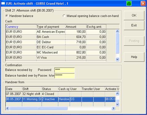The width and height of the screenshot is (147, 115).
Task: Click the cash table vertical scrollbar thumb
Action: pos(117,43)
